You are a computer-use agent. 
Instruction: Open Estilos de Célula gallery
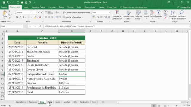coord(138,15)
